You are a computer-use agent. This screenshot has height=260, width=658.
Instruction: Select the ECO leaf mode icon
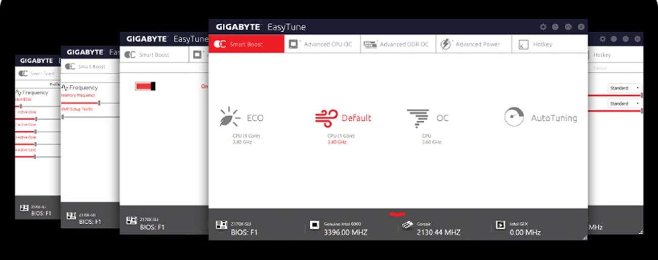pos(230,117)
